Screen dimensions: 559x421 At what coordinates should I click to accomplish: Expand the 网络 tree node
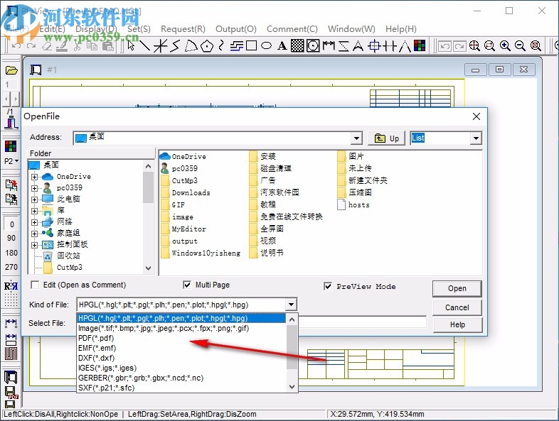pyautogui.click(x=34, y=222)
